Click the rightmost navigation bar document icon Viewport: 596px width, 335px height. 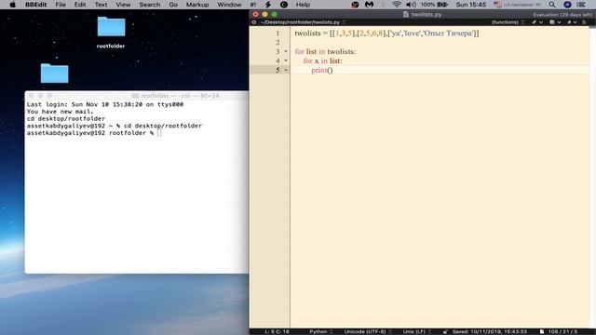tap(584, 22)
